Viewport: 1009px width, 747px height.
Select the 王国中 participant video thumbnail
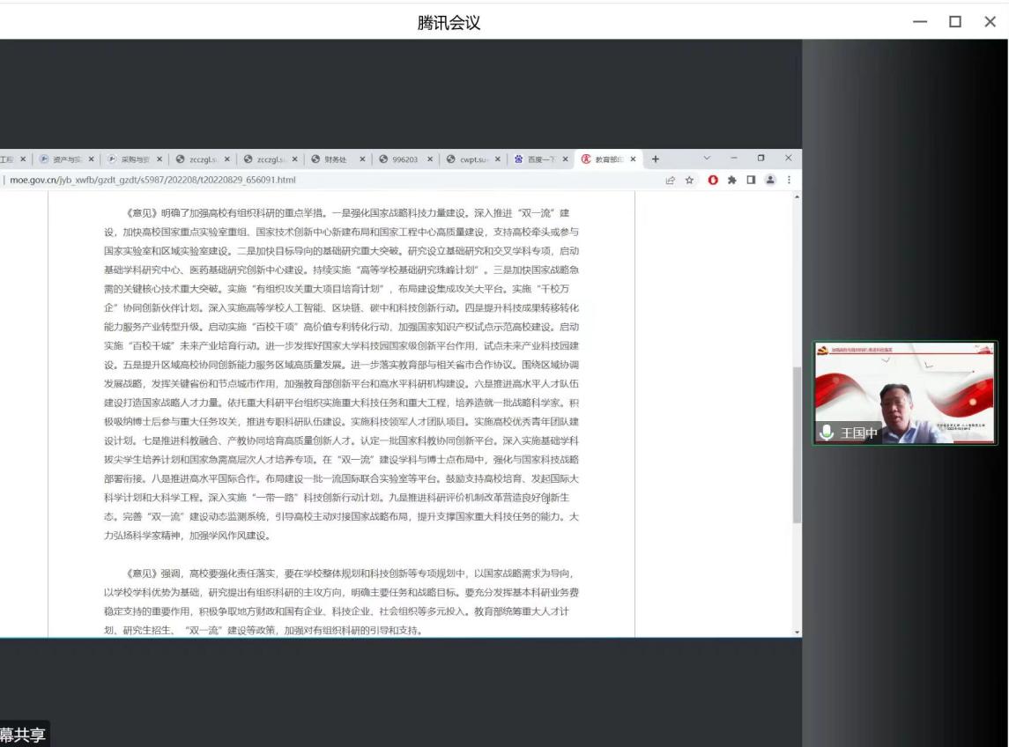pos(904,392)
